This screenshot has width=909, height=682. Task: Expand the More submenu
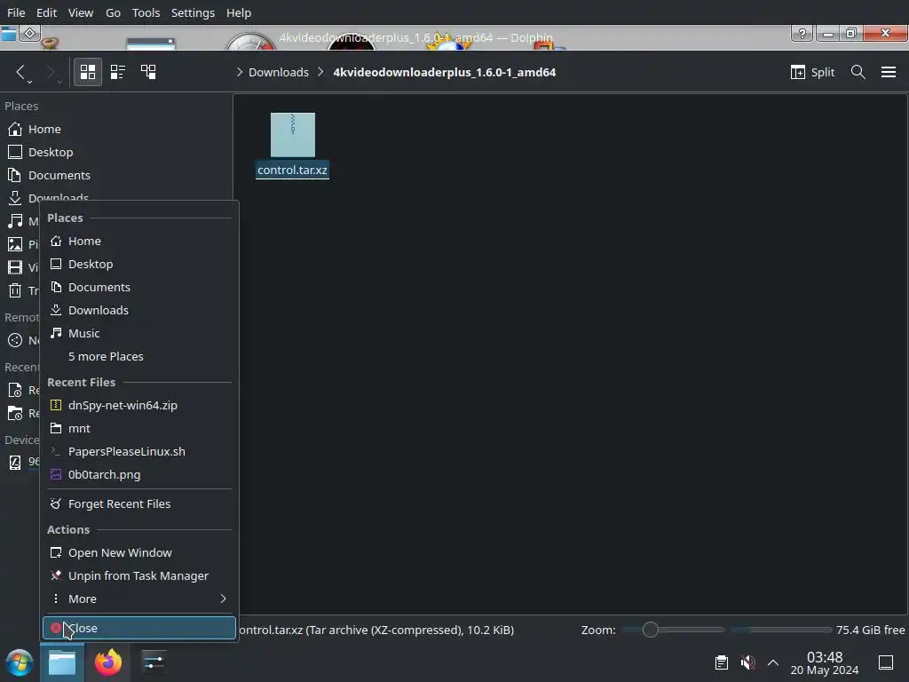pos(139,599)
